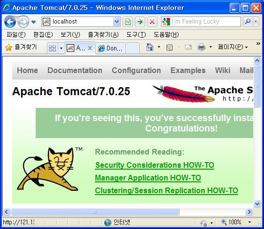
Task: Click the vertical scrollbar down arrow
Action: pos(257,204)
